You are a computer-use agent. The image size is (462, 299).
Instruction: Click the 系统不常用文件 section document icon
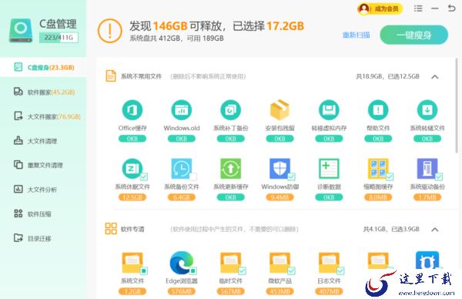click(x=110, y=76)
